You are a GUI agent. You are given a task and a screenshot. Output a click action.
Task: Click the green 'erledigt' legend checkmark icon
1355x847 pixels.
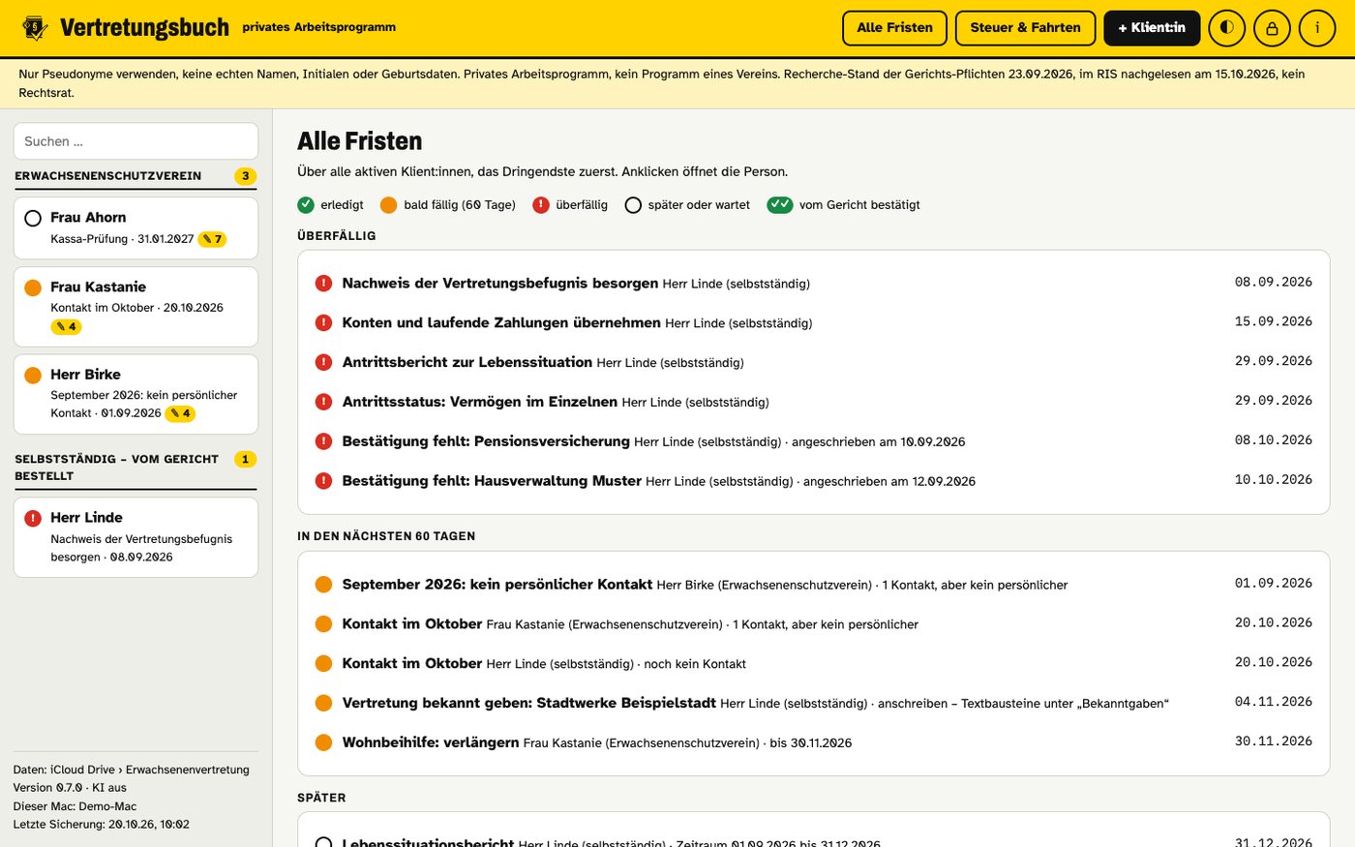point(306,205)
